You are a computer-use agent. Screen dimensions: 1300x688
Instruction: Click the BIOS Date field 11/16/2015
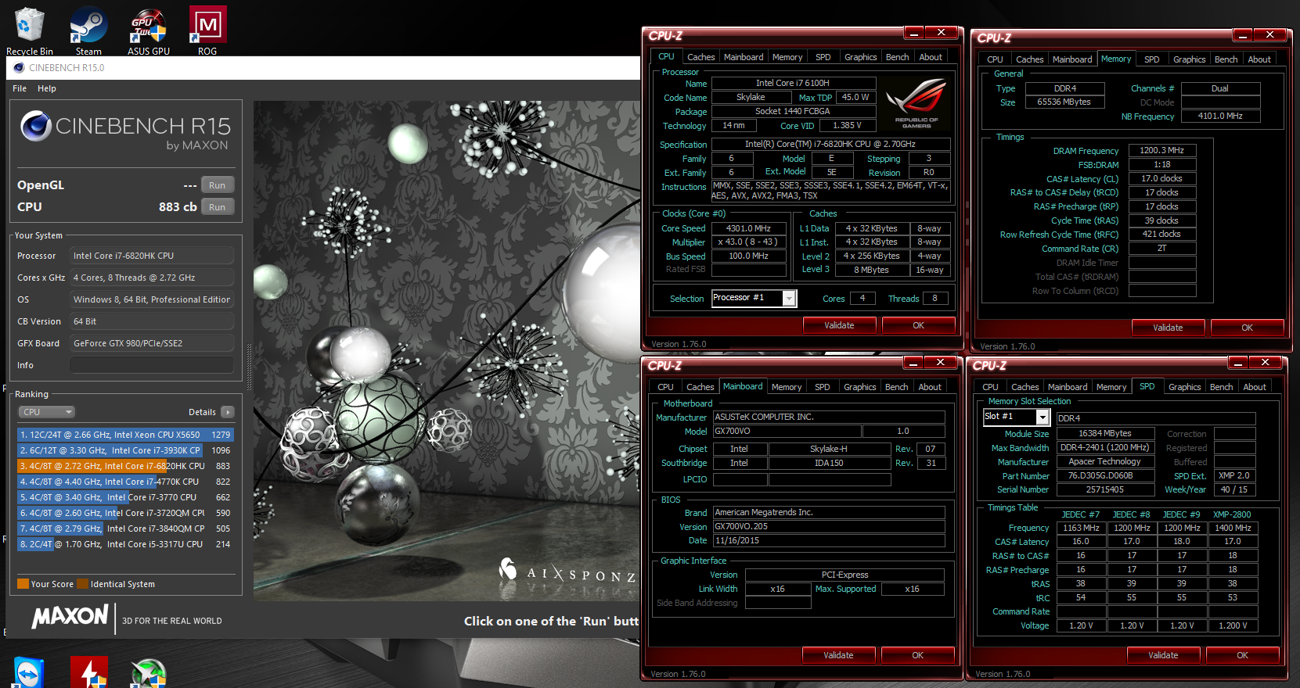(829, 540)
